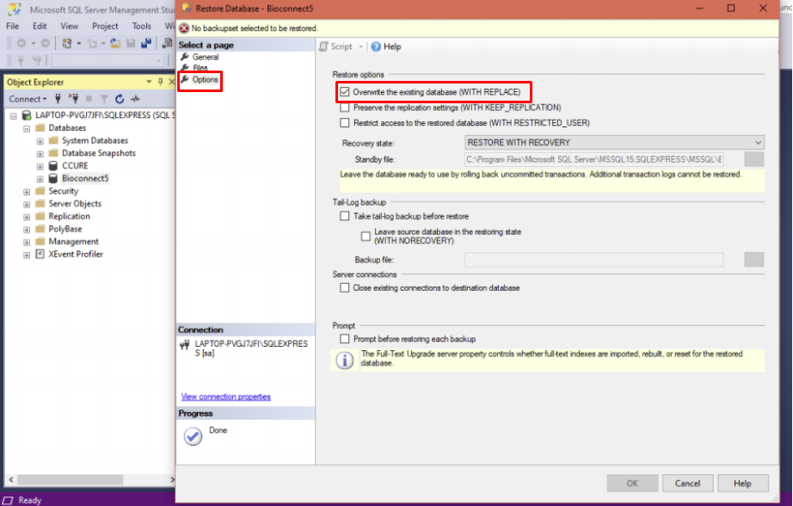Viewport: 793px width, 506px height.
Task: Open Object Explorer window position dropdown arrow
Action: coord(149,82)
